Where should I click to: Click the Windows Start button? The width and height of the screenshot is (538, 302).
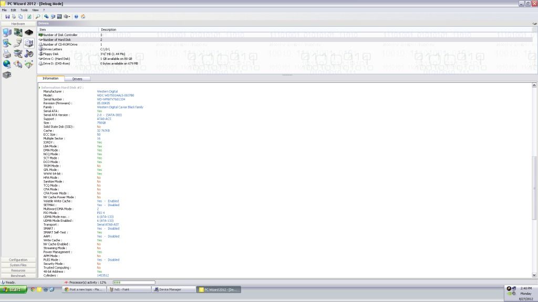coord(13,289)
